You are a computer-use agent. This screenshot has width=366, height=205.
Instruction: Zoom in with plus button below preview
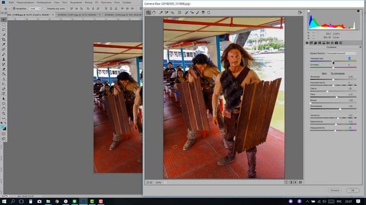point(151,182)
